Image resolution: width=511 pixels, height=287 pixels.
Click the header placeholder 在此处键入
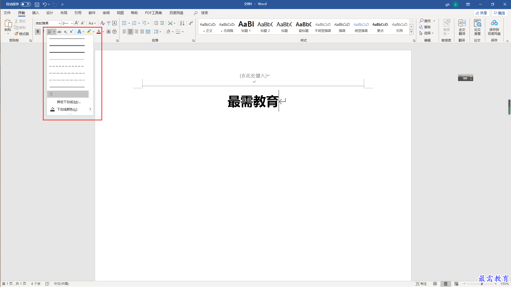[x=253, y=76]
